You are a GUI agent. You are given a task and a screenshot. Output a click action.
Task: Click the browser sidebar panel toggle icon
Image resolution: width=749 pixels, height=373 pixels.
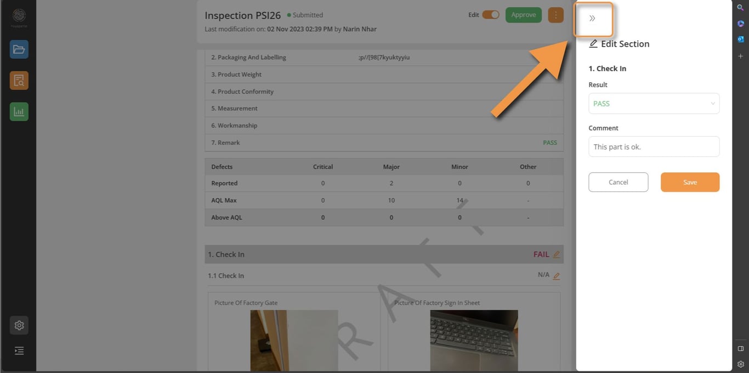coord(740,348)
